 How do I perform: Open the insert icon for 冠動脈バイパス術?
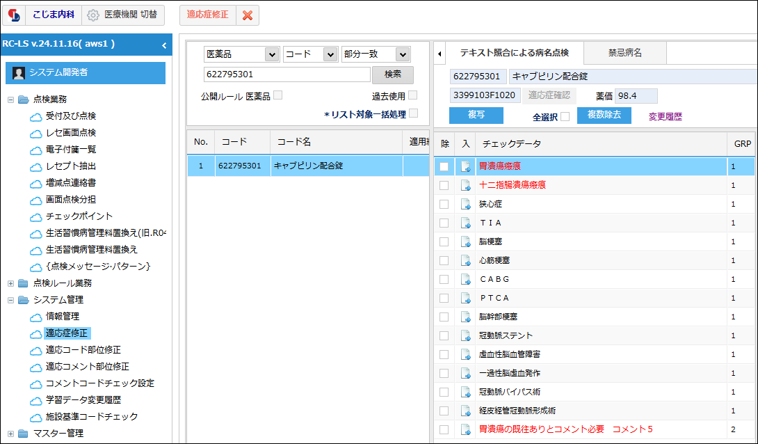pyautogui.click(x=465, y=393)
